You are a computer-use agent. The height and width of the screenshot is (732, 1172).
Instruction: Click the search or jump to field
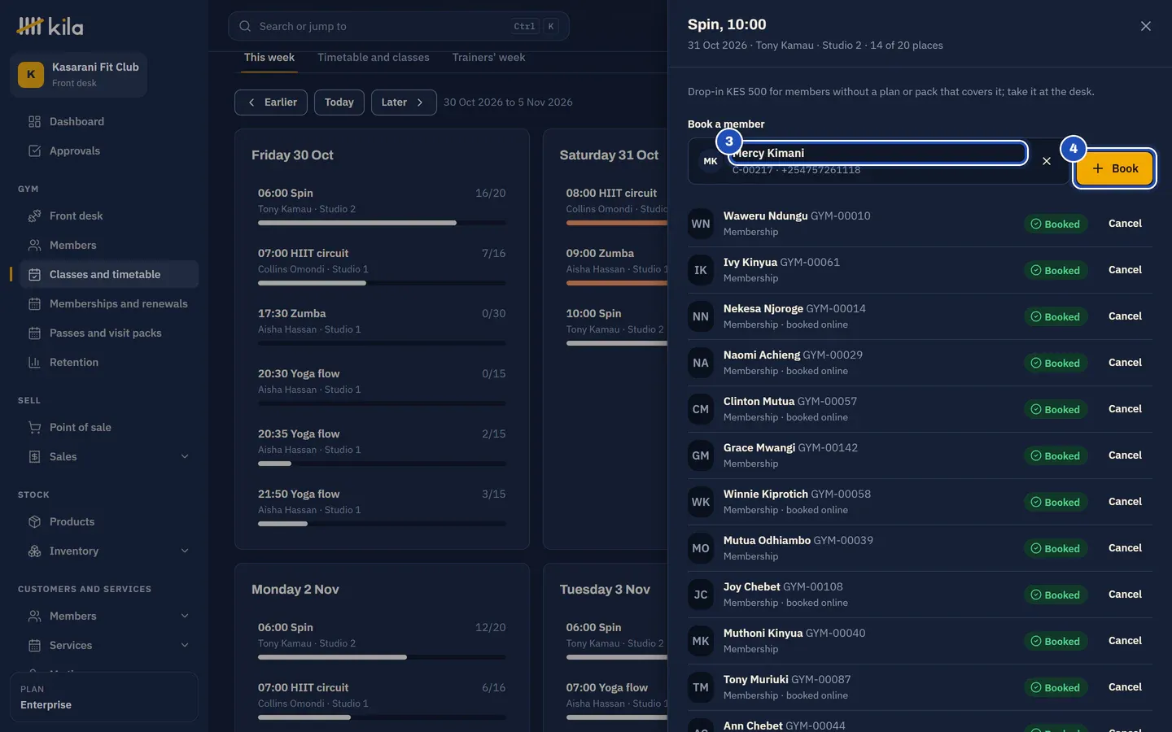tap(399, 26)
